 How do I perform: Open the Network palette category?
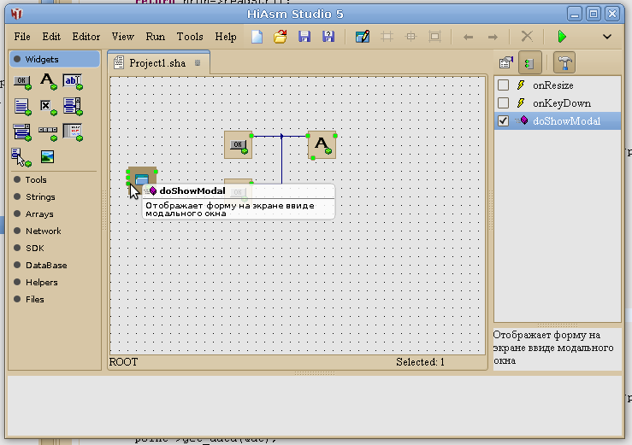coord(43,231)
